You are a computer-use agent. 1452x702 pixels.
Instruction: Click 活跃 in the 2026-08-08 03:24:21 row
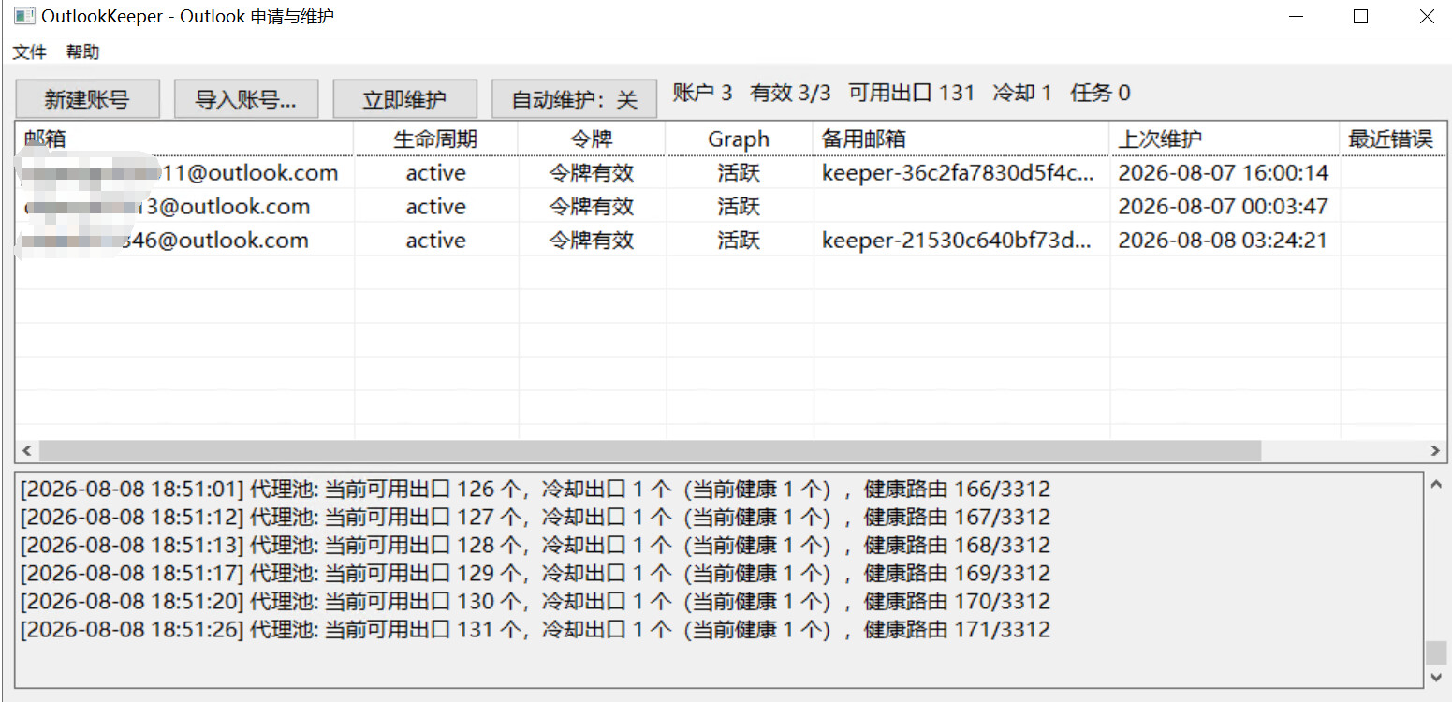[x=739, y=241]
